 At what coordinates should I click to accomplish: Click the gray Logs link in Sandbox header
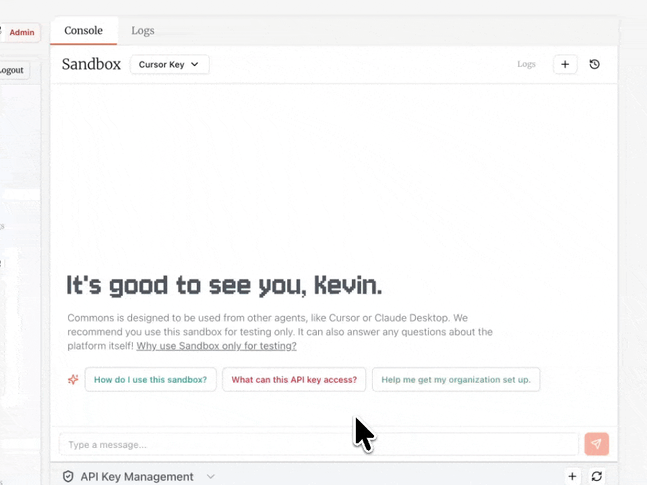tap(526, 65)
